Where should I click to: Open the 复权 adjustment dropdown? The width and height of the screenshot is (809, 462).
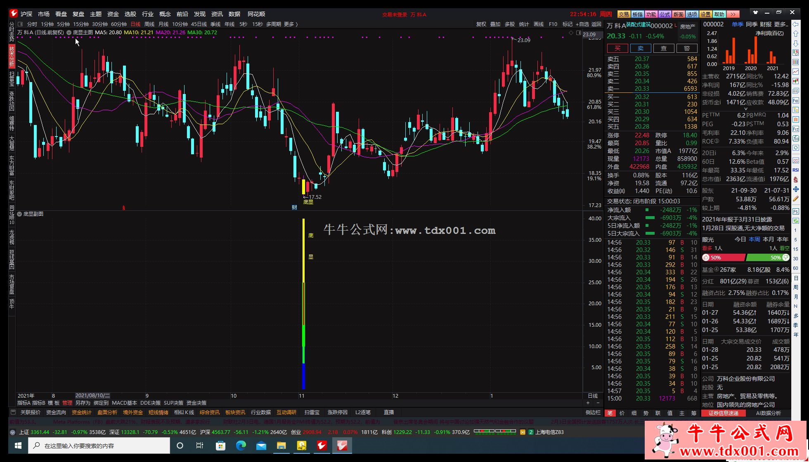click(481, 24)
